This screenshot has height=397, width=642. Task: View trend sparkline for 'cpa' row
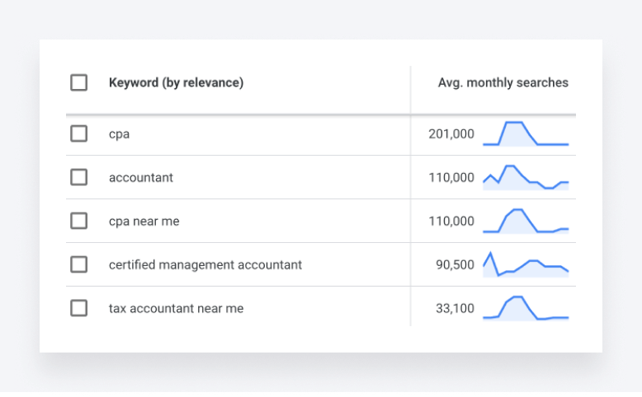(x=526, y=133)
